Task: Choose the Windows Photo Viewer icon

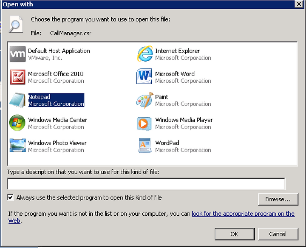Action: 17,146
